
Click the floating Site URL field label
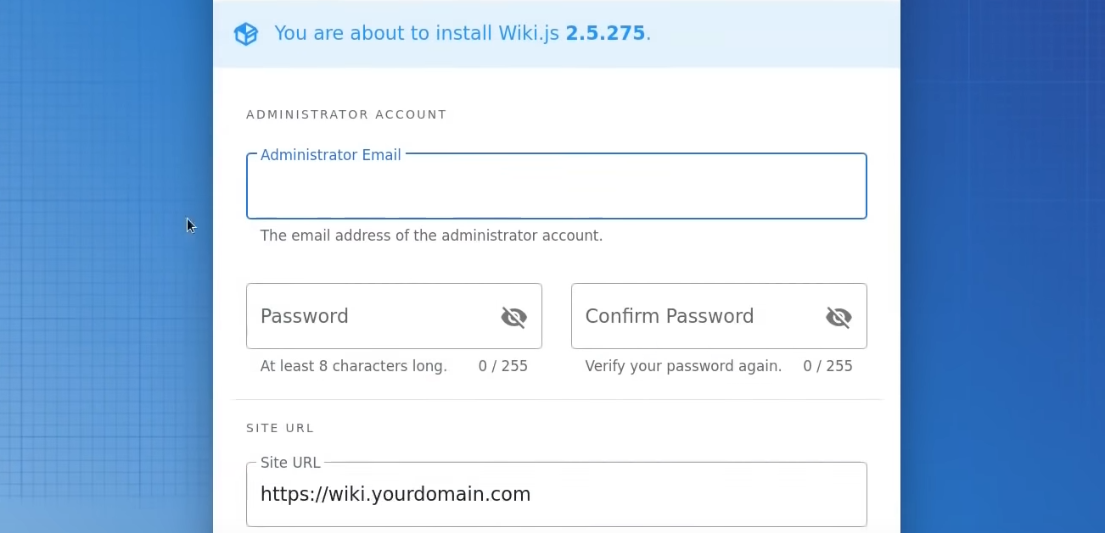tap(290, 463)
